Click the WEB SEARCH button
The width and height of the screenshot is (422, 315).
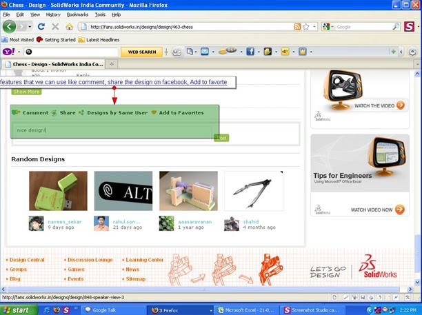142,52
